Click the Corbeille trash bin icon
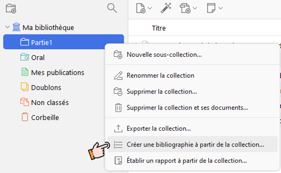The image size is (281, 173). click(x=25, y=117)
